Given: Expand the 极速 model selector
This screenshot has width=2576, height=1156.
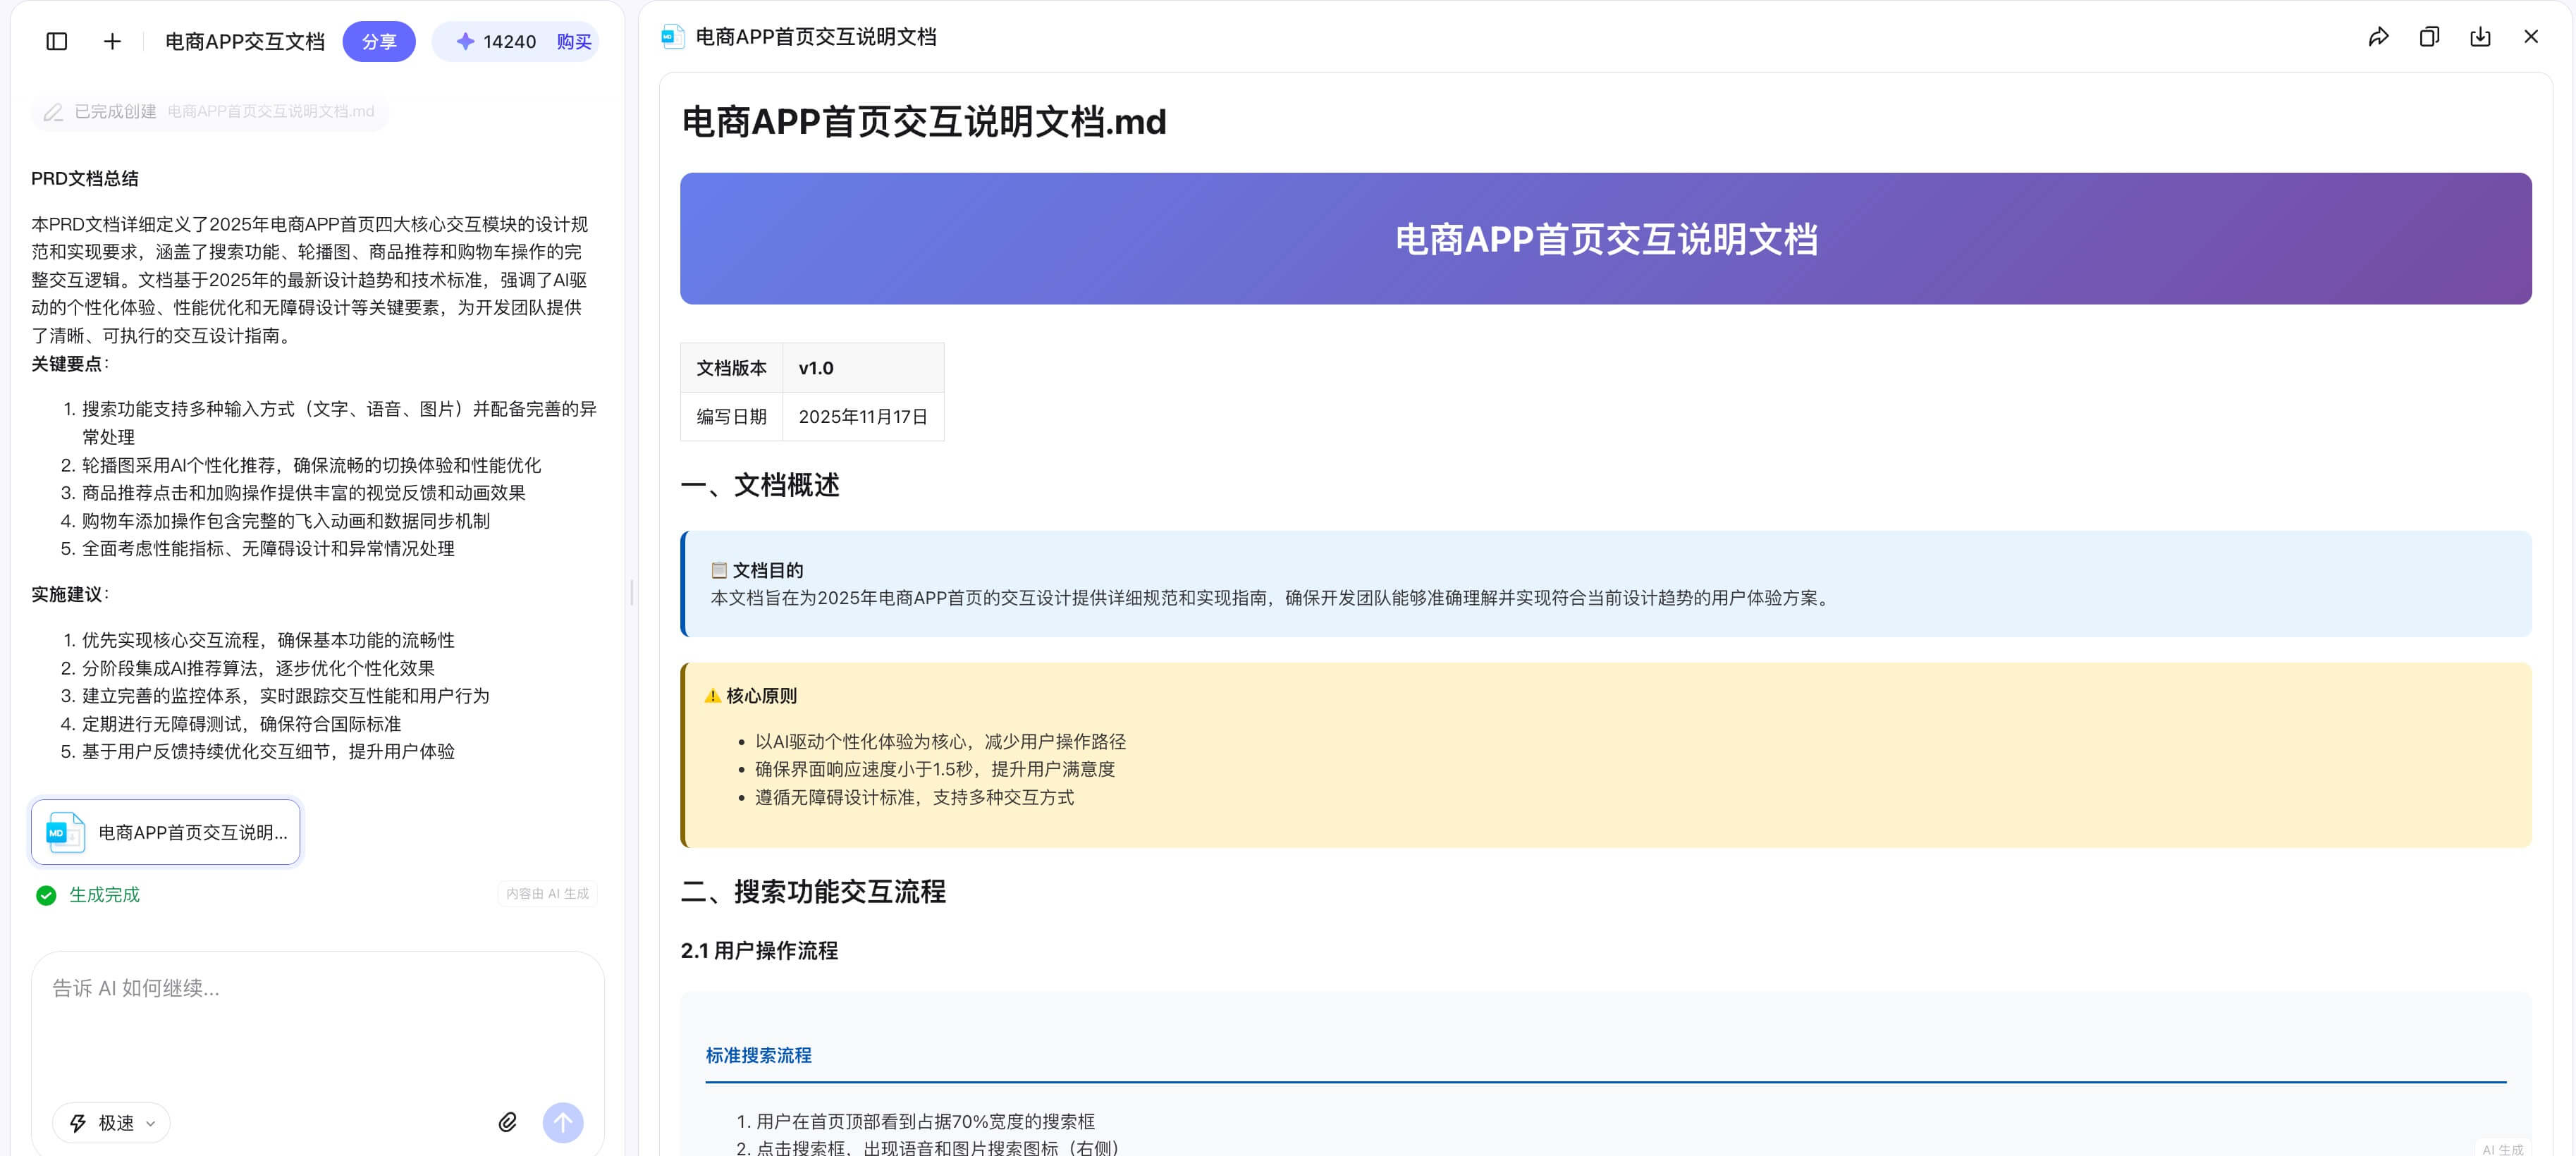Looking at the screenshot, I should click(111, 1122).
